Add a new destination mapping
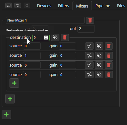The image size is (127, 125). pos(10,99)
